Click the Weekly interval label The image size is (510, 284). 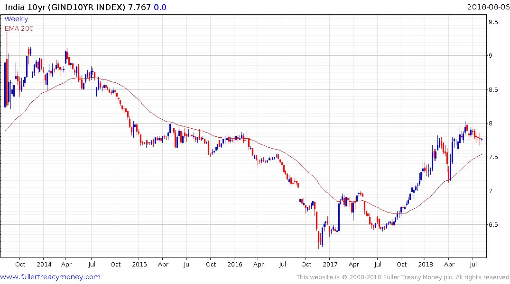[16, 19]
